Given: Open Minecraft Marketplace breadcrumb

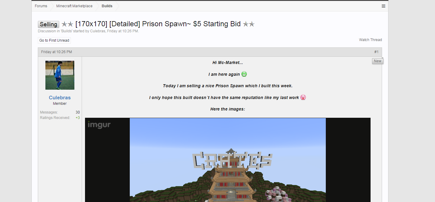Looking at the screenshot, I should [74, 6].
